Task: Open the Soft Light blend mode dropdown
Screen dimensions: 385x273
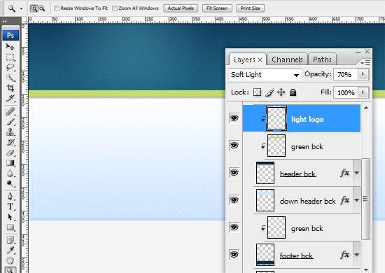Action: pos(265,75)
